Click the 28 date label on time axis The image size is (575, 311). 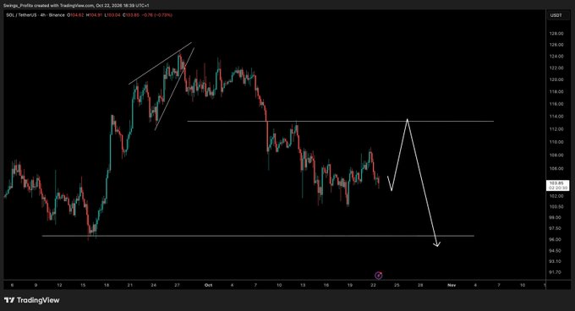click(420, 285)
